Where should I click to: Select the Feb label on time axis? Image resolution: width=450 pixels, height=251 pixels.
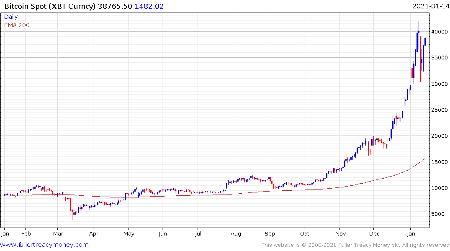[26, 234]
